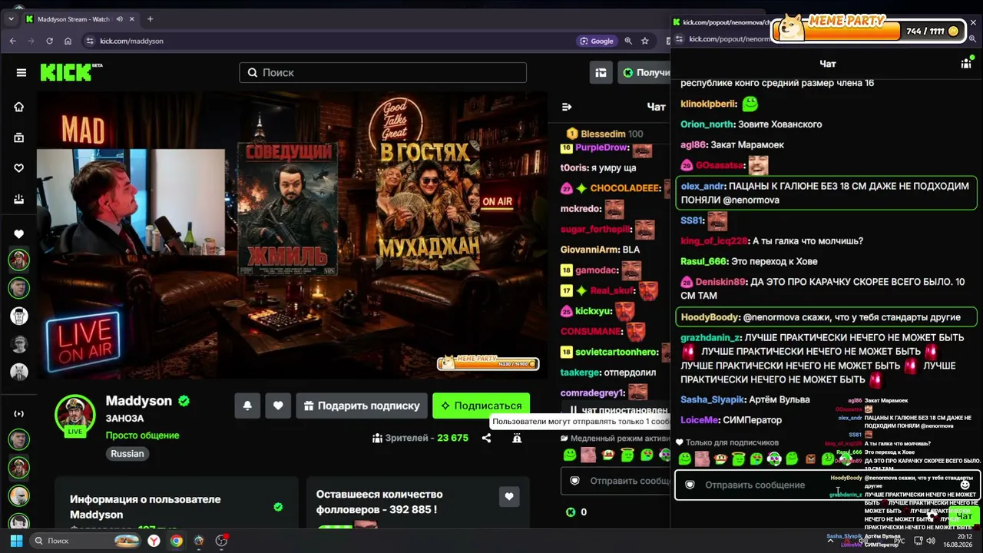The width and height of the screenshot is (983, 553).
Task: Click king_of_icq228's username in chat
Action: coord(715,241)
